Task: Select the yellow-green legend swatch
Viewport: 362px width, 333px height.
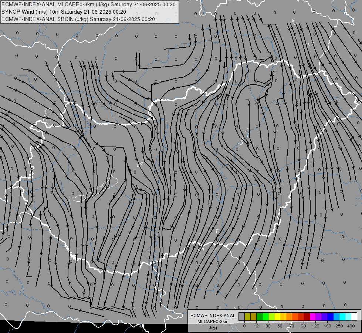Action: [x=271, y=316]
